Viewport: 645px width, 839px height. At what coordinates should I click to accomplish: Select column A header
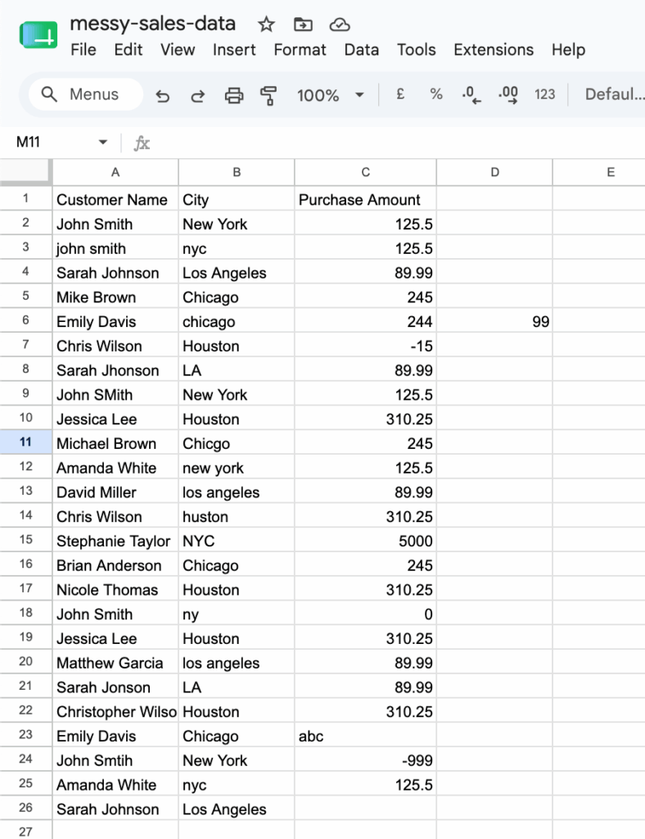click(115, 172)
